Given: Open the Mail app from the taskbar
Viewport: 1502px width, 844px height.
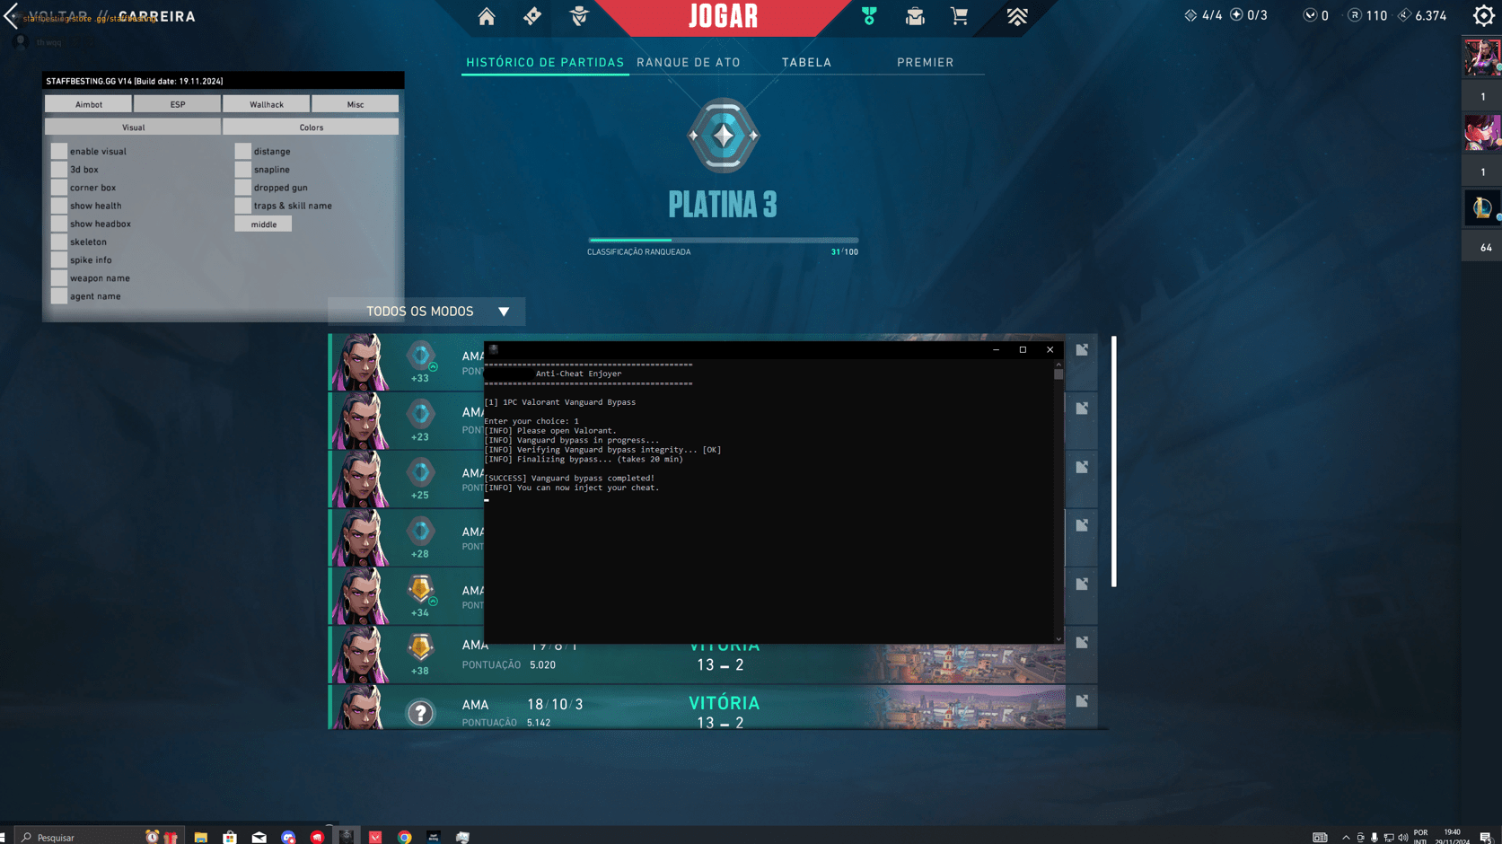Looking at the screenshot, I should [x=259, y=837].
